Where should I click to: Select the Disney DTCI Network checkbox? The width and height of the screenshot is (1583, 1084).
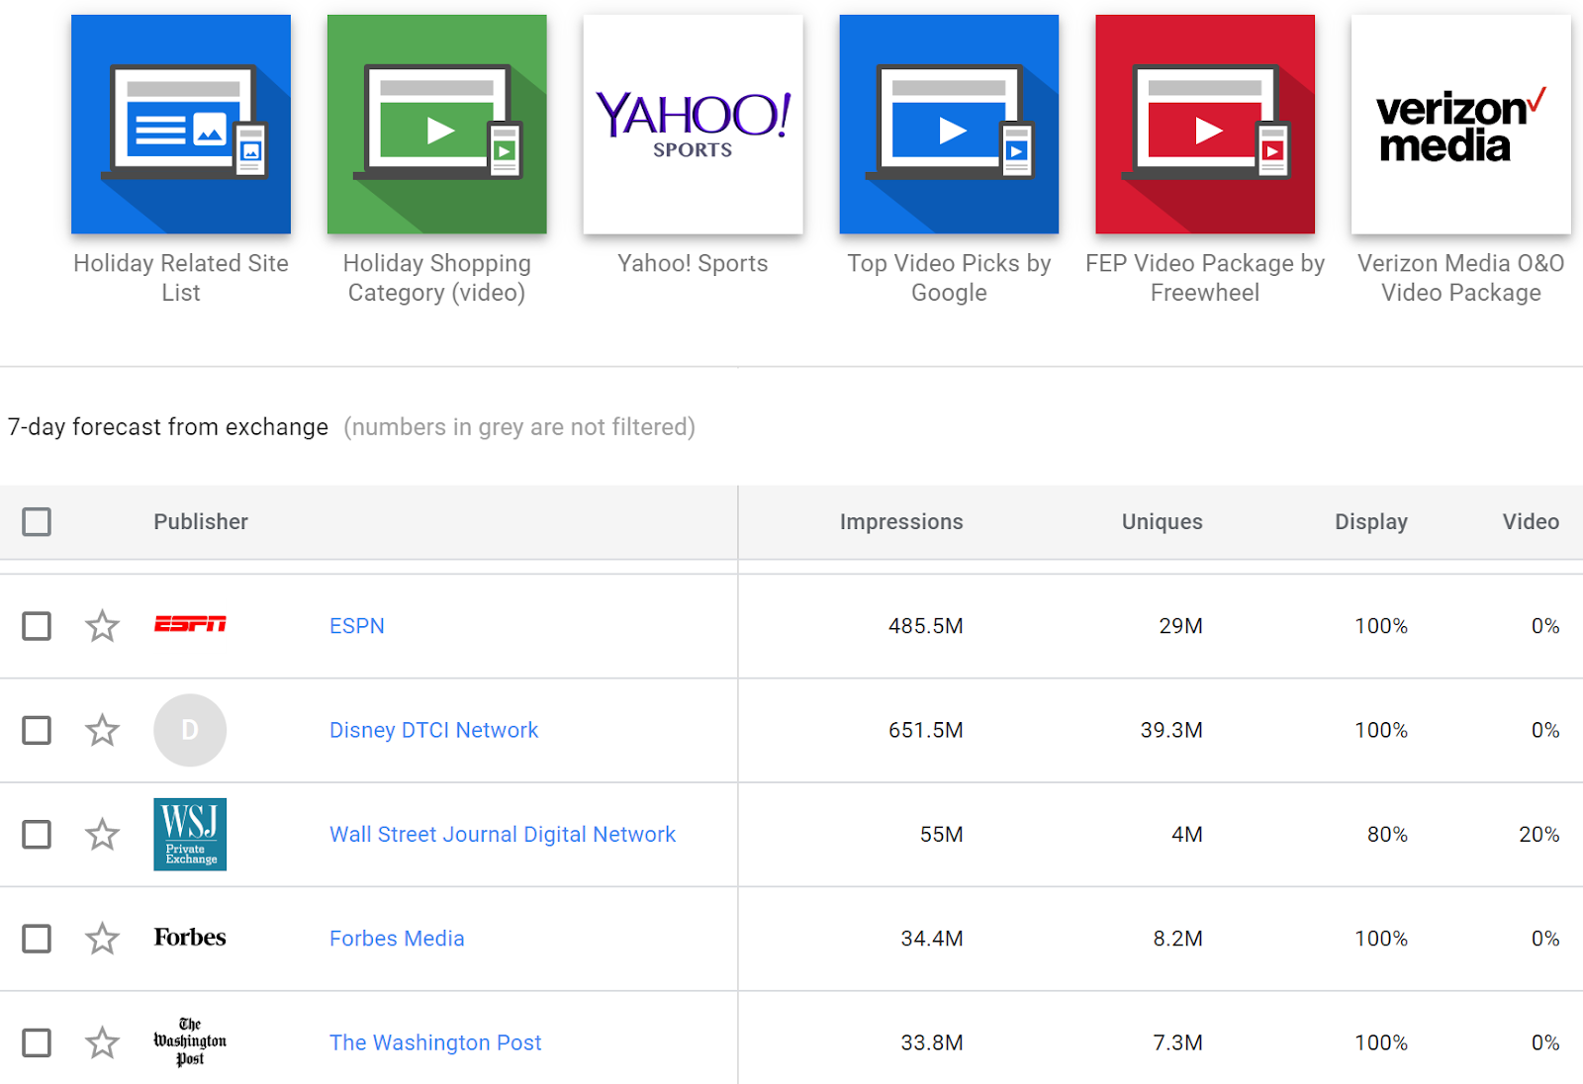click(x=37, y=730)
